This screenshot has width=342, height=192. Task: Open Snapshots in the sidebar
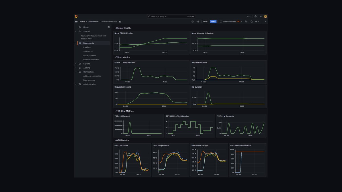(88, 51)
